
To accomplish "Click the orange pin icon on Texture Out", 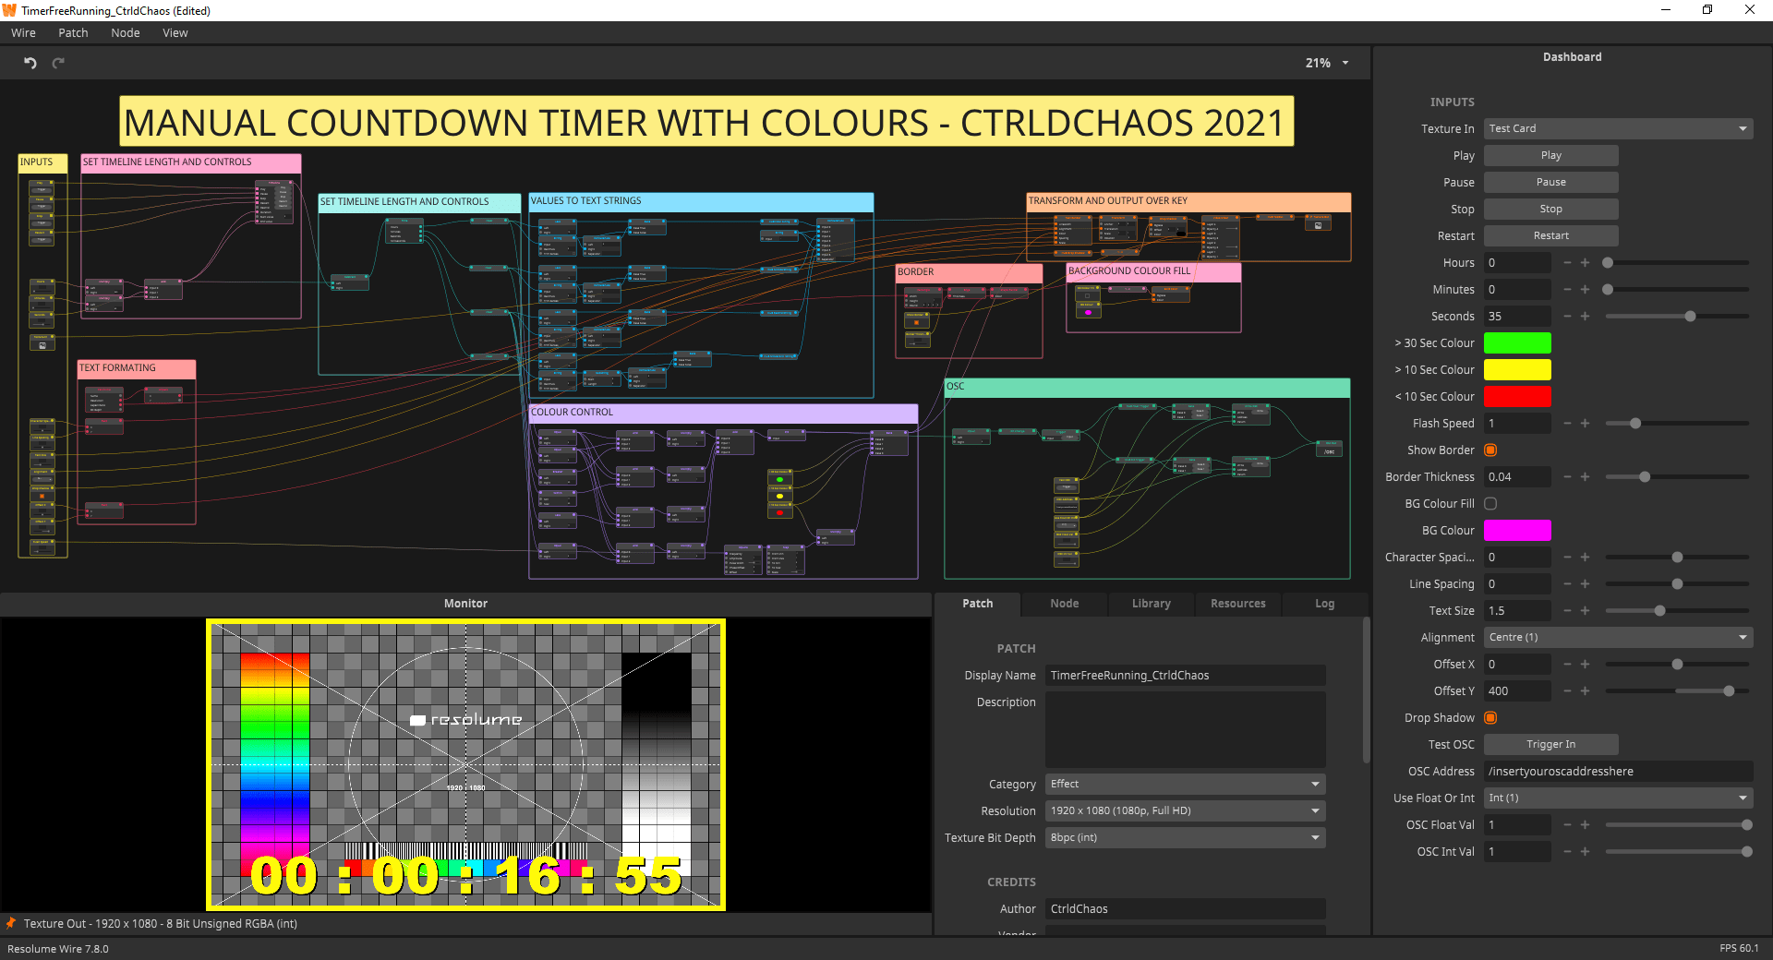I will click(x=12, y=923).
